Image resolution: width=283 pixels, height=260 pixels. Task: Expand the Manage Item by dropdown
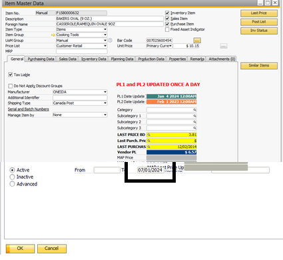tap(105, 115)
